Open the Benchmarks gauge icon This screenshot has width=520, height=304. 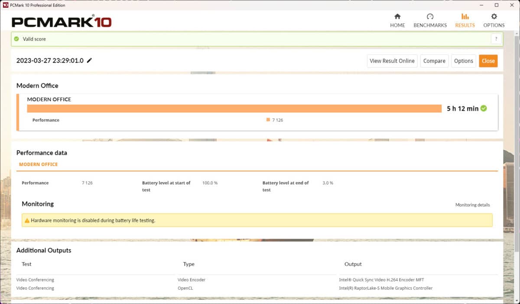[430, 17]
